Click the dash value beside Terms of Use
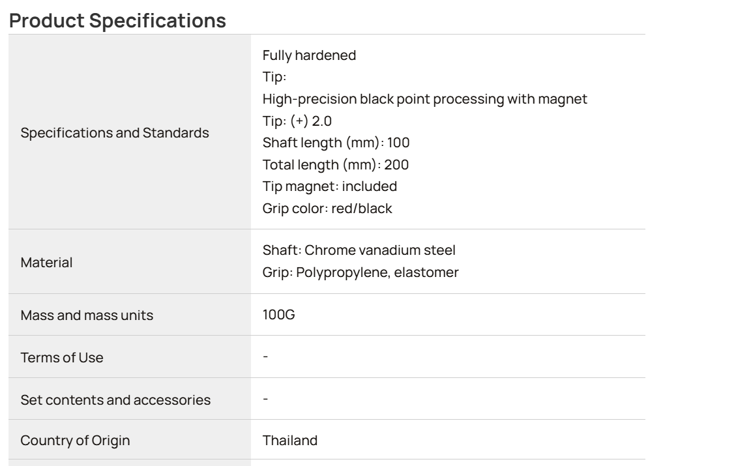Viewport: 751px width, 466px height. pyautogui.click(x=265, y=357)
